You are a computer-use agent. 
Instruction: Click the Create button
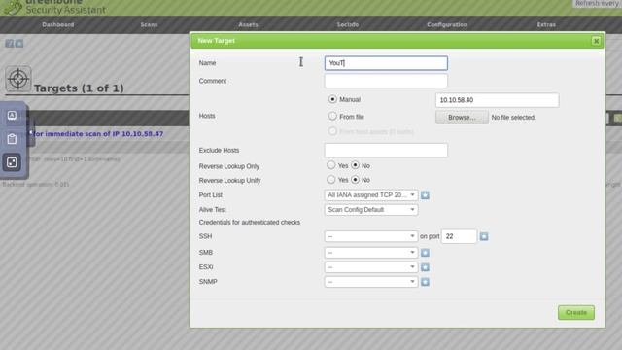click(x=576, y=313)
